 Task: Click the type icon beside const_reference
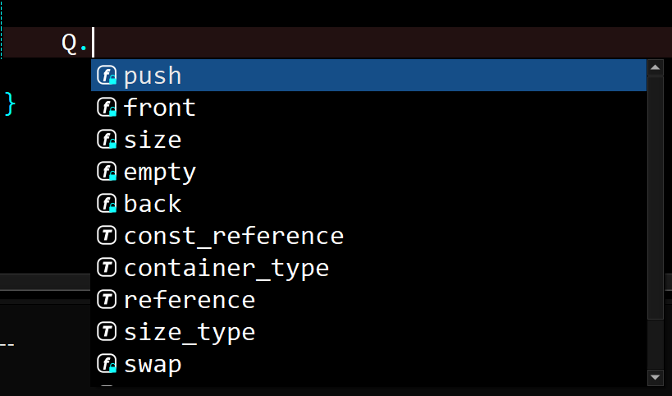click(x=107, y=236)
